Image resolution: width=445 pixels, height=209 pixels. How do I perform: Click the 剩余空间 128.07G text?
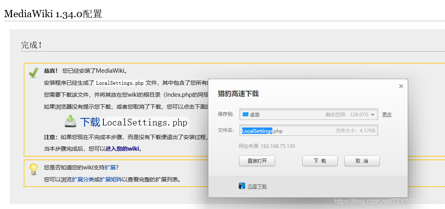[347, 115]
